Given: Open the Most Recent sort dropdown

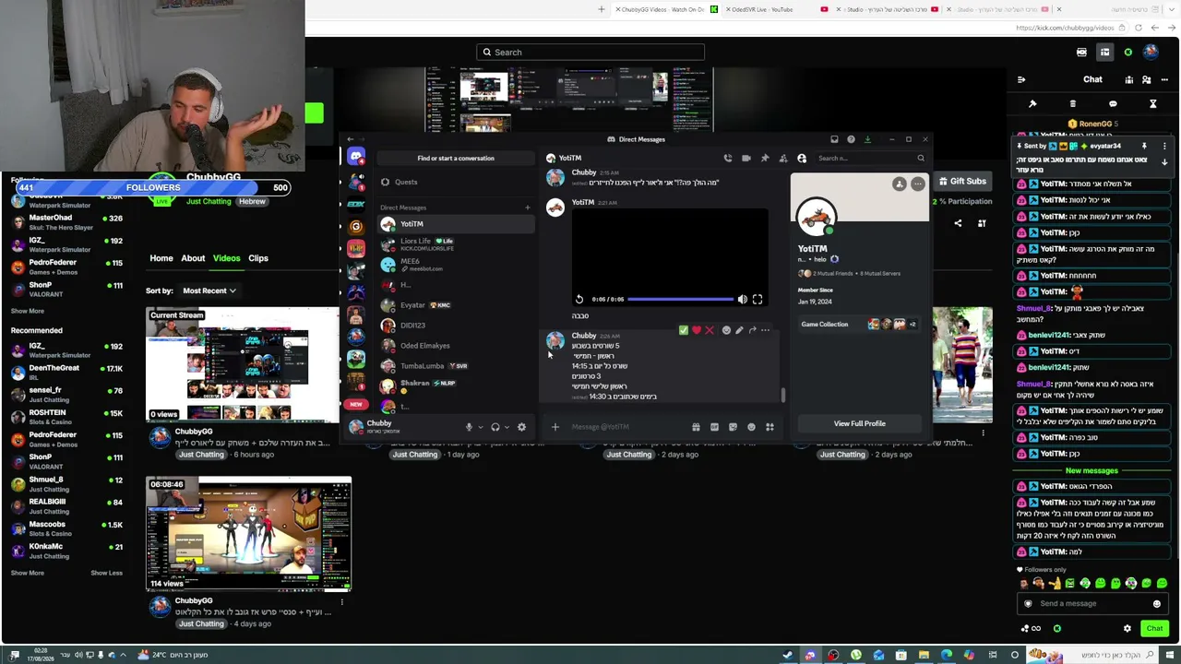Looking at the screenshot, I should click(x=209, y=290).
